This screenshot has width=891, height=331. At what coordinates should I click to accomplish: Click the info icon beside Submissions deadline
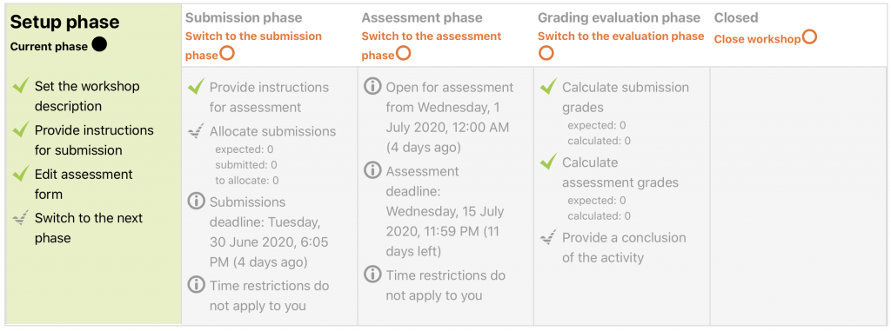(196, 202)
